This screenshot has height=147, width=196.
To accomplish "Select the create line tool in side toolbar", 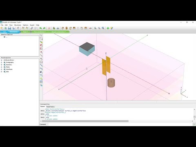I will click(41, 56).
